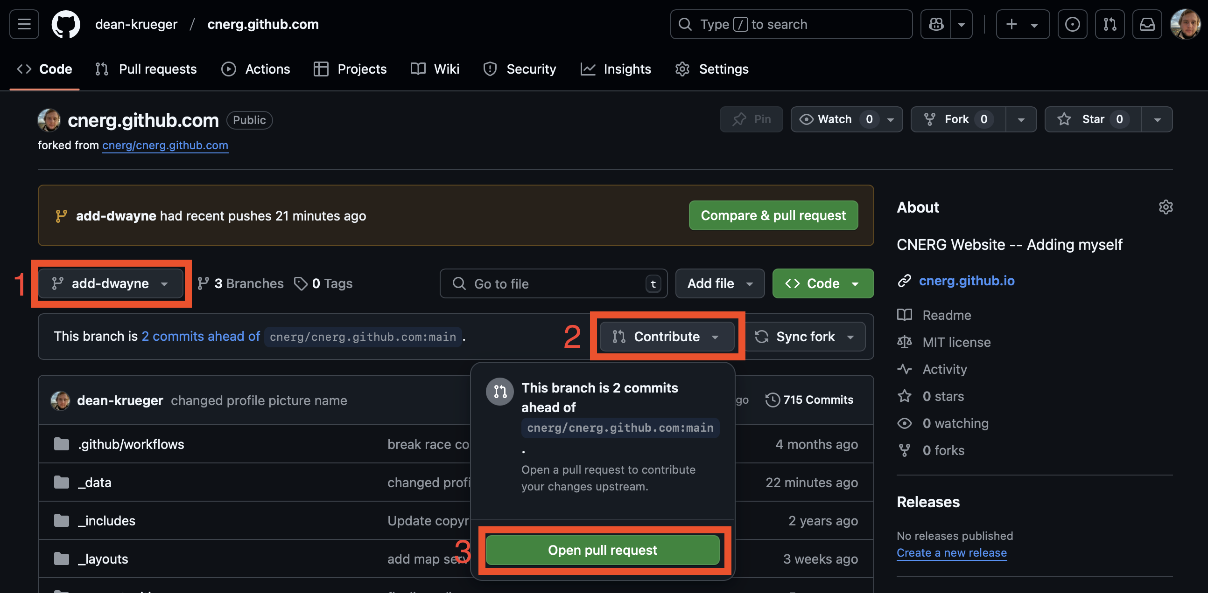The image size is (1208, 593).
Task: Open the cnerg.github.io website link
Action: (967, 281)
